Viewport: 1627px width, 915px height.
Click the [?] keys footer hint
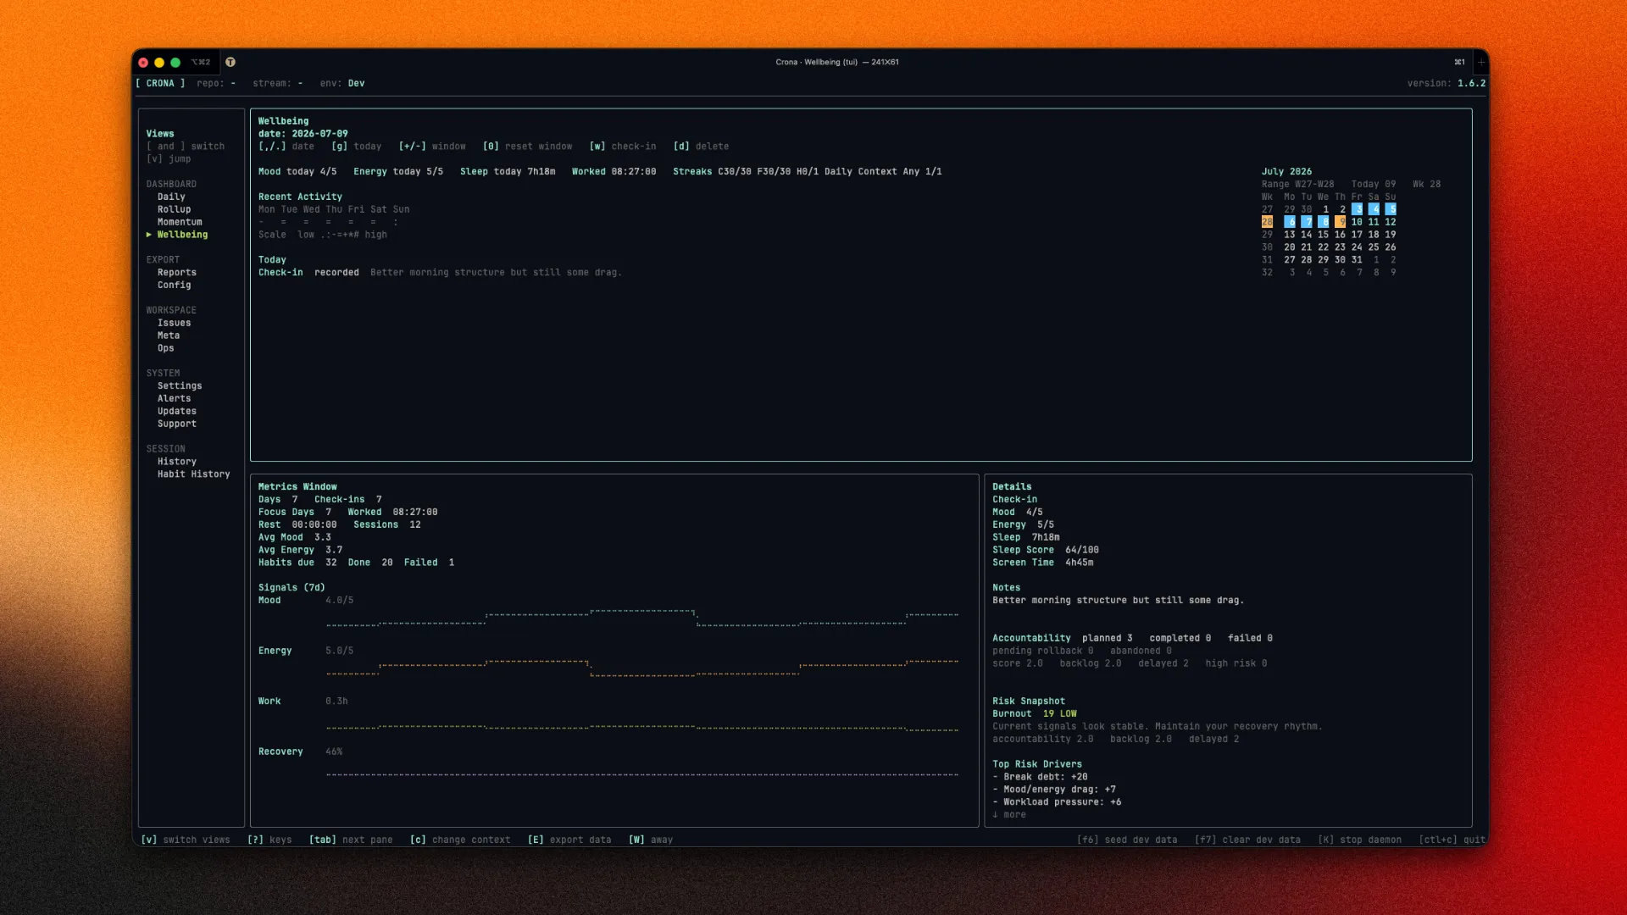[269, 840]
